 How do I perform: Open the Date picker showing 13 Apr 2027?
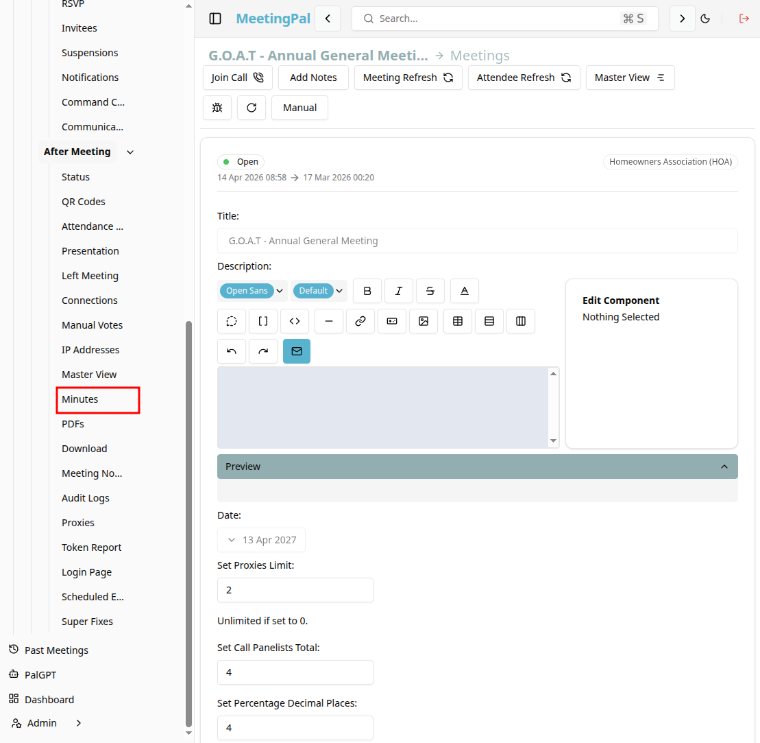[x=261, y=540]
